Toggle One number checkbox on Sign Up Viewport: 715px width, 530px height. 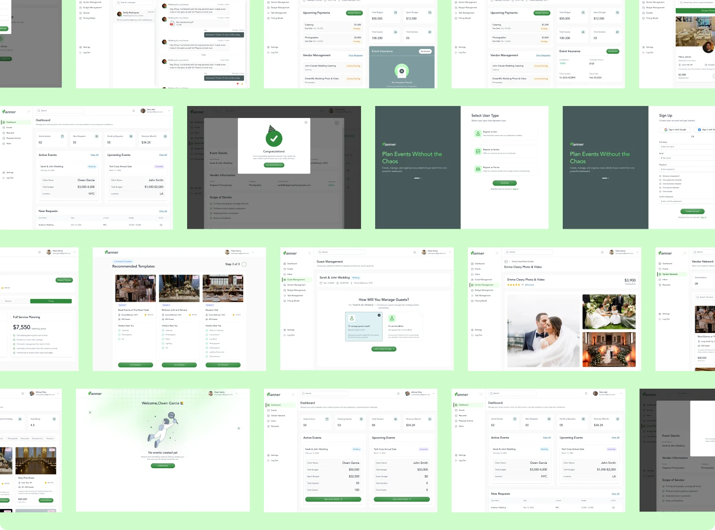click(660, 191)
